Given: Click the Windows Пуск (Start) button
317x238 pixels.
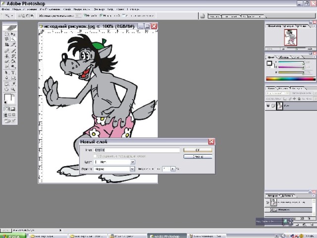Looking at the screenshot, I should tap(13, 236).
